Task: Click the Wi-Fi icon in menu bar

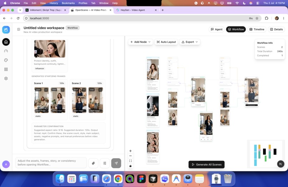Action: tap(237, 3)
